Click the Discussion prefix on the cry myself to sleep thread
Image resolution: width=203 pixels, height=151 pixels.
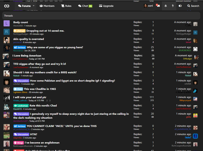pyautogui.click(x=21, y=114)
